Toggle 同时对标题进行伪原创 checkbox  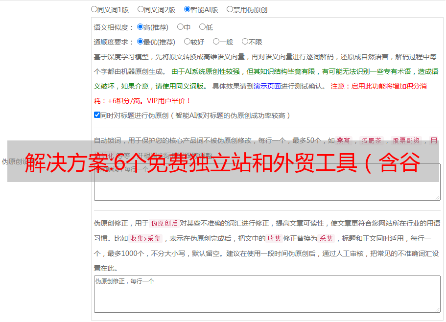(x=97, y=115)
